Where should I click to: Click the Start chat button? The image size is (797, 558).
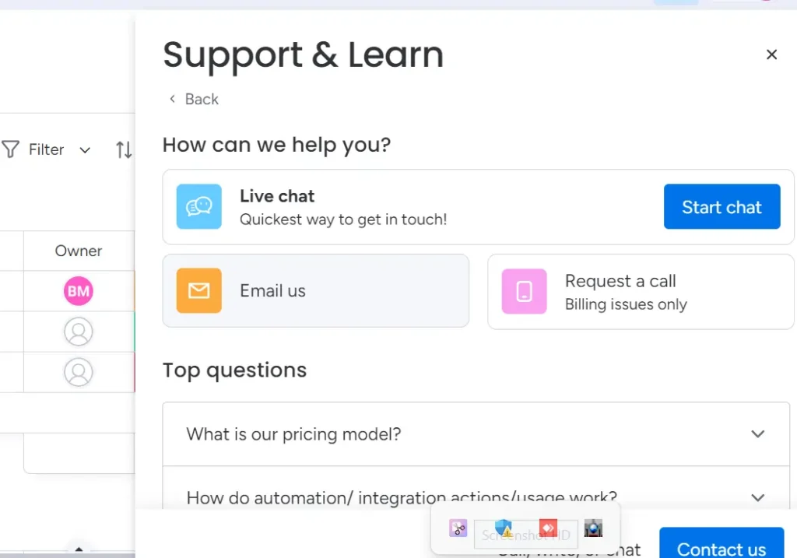722,206
